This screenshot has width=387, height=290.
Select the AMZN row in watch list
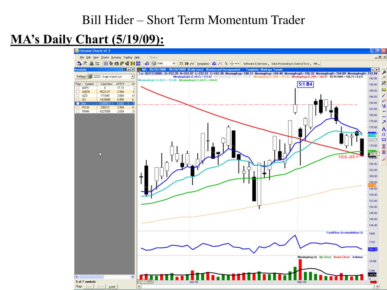[x=105, y=92]
